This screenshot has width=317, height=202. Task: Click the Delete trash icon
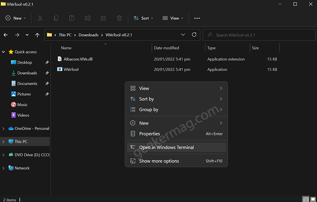(x=119, y=18)
